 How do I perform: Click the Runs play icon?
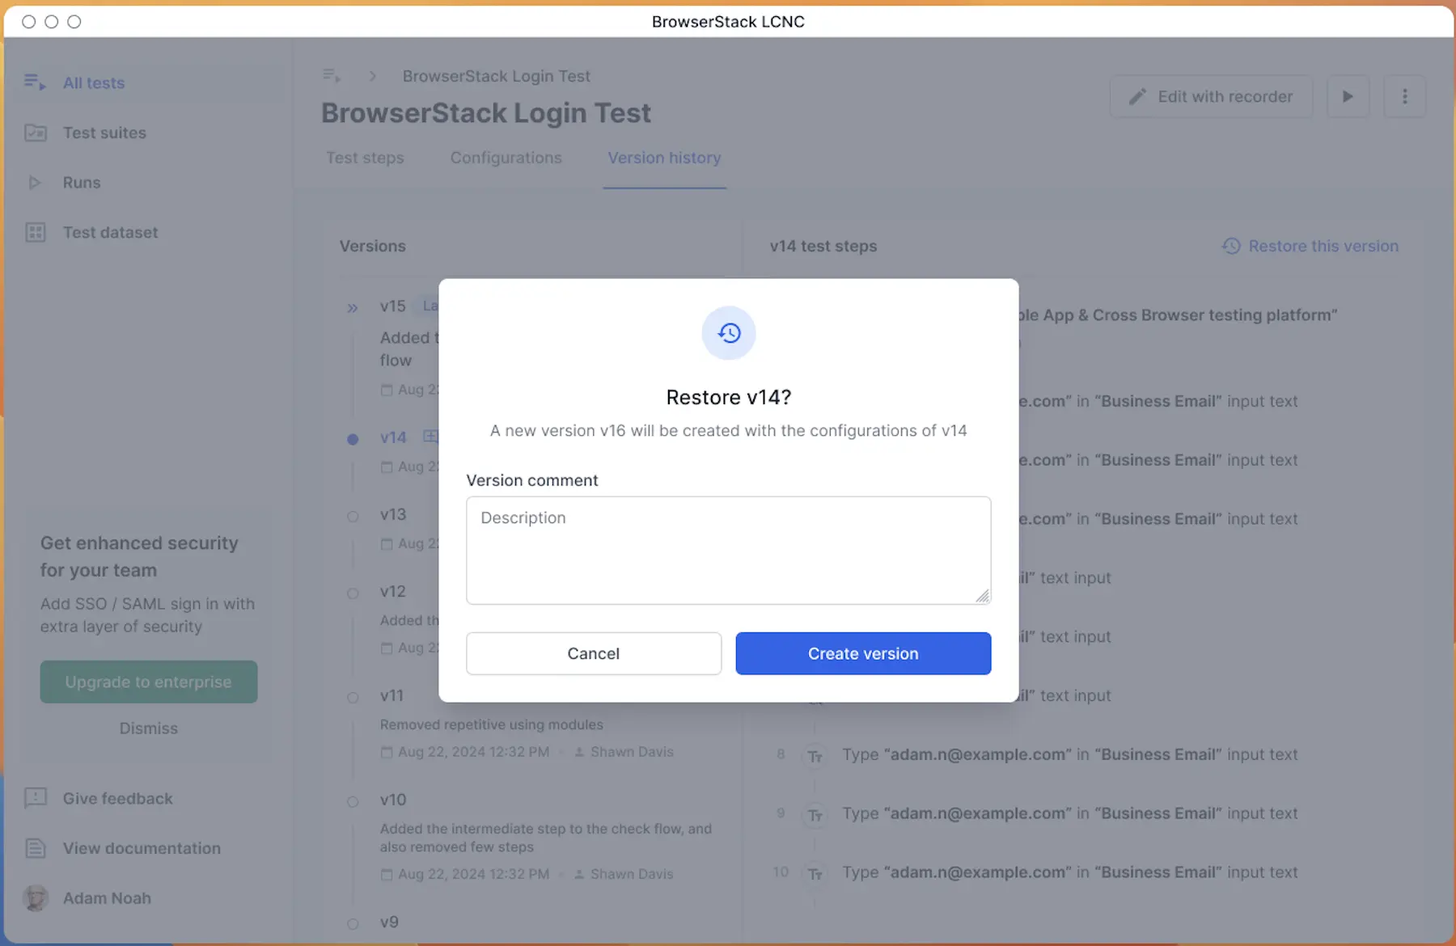(34, 183)
